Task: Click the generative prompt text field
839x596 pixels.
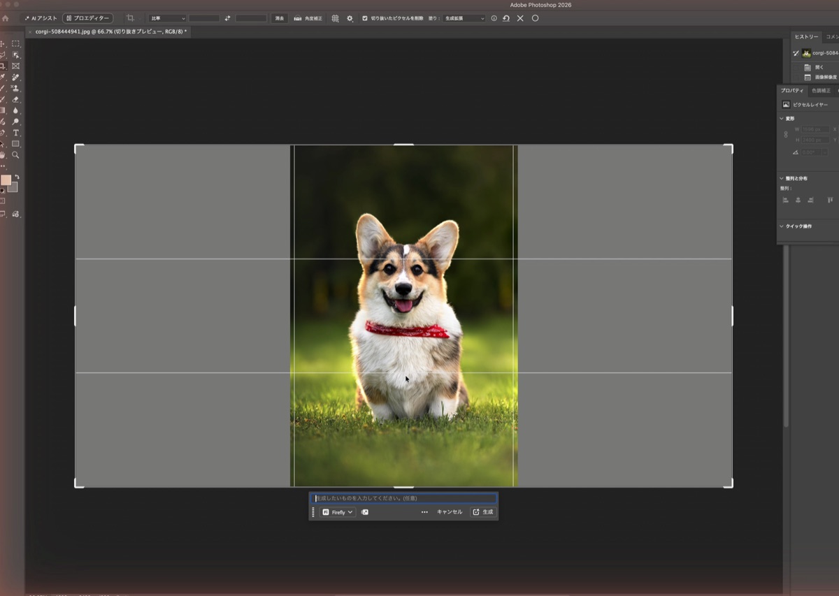Action: 403,498
